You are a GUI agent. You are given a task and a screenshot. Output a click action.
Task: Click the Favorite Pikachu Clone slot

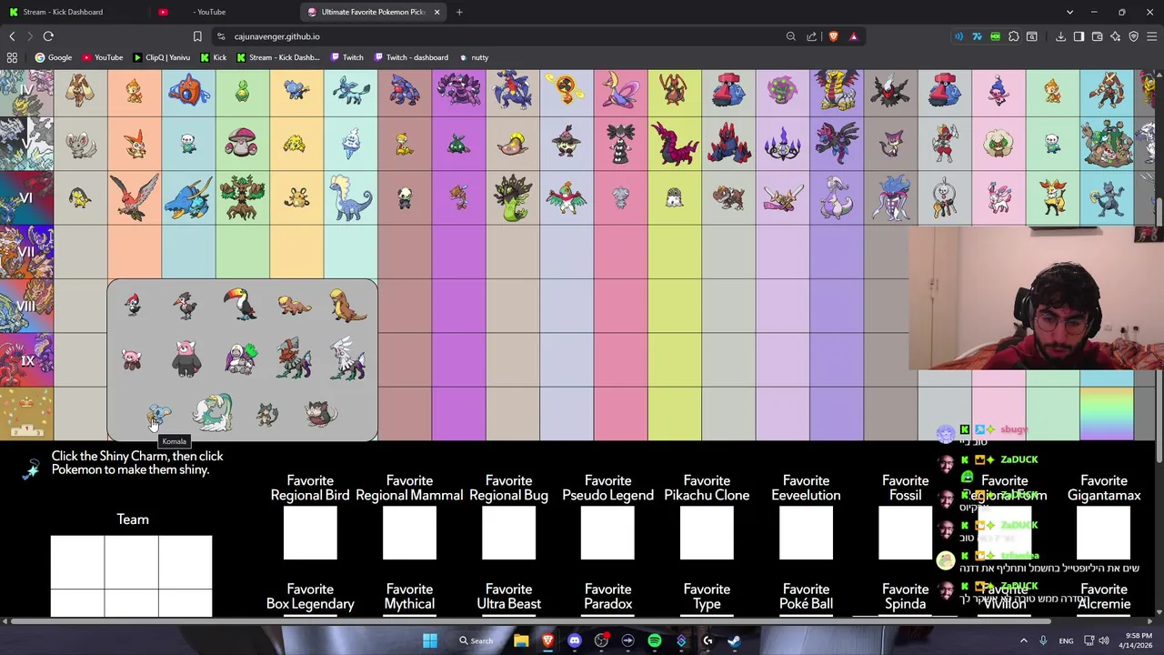pos(707,533)
